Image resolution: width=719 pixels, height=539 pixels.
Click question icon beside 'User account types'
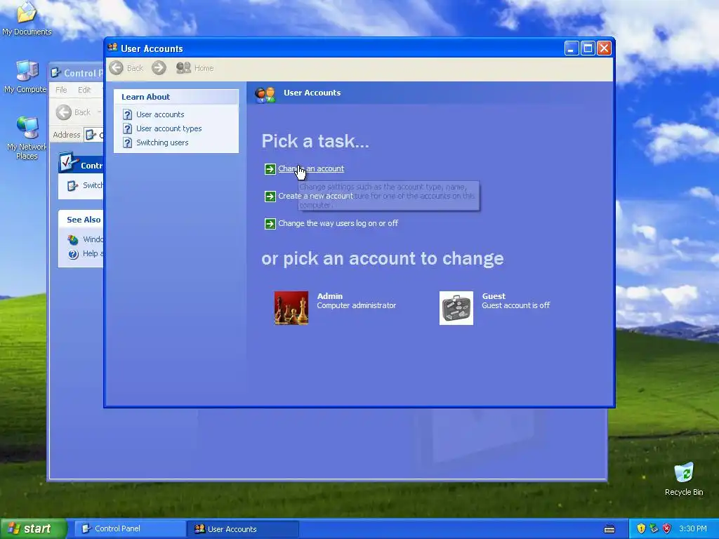tap(127, 129)
